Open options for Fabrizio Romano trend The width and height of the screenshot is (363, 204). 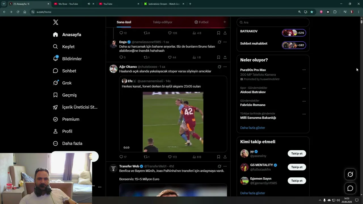coord(304,101)
